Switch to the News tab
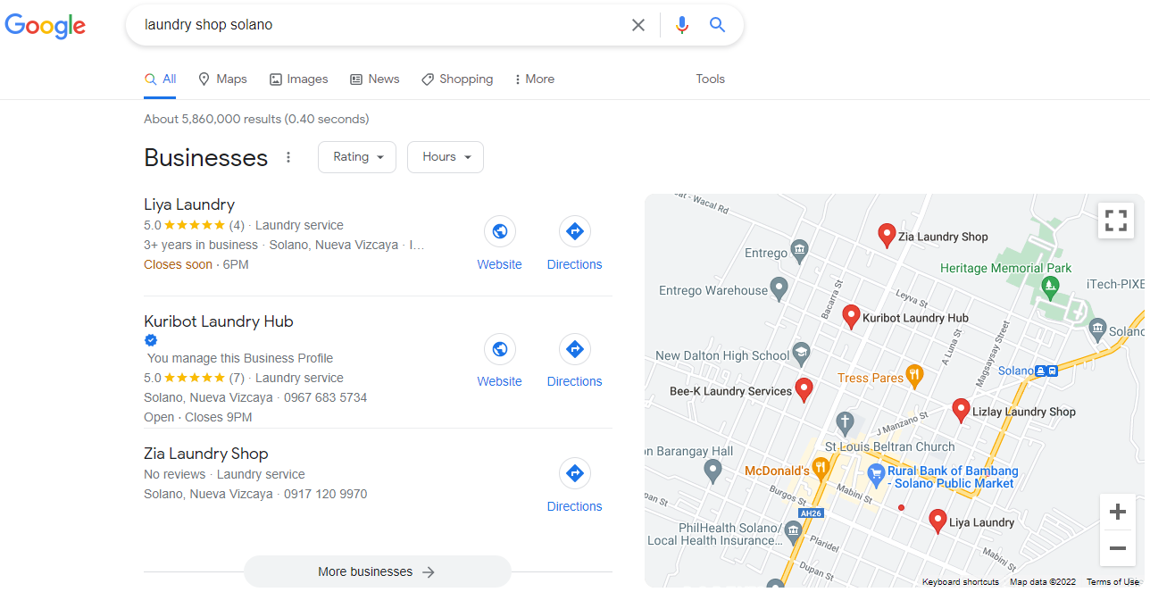The image size is (1150, 592). click(375, 79)
